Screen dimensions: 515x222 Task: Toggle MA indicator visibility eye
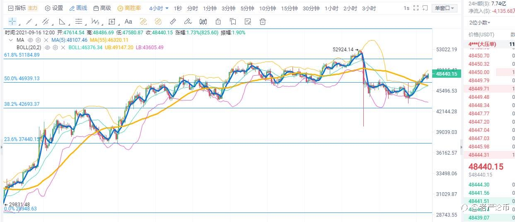click(x=30, y=40)
